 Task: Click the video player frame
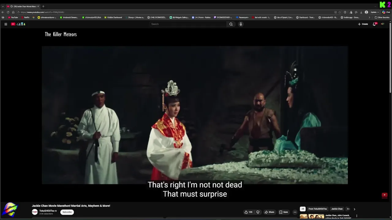(195, 115)
